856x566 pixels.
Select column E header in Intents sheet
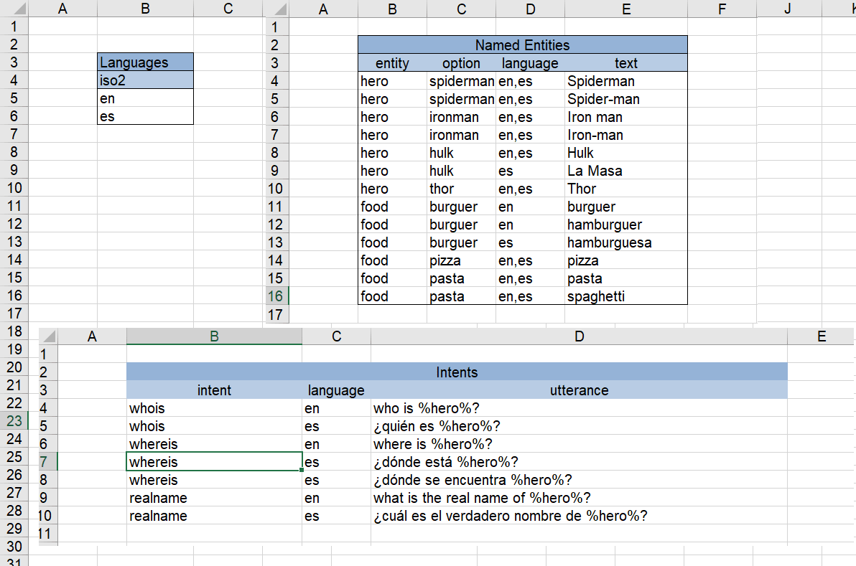point(821,336)
